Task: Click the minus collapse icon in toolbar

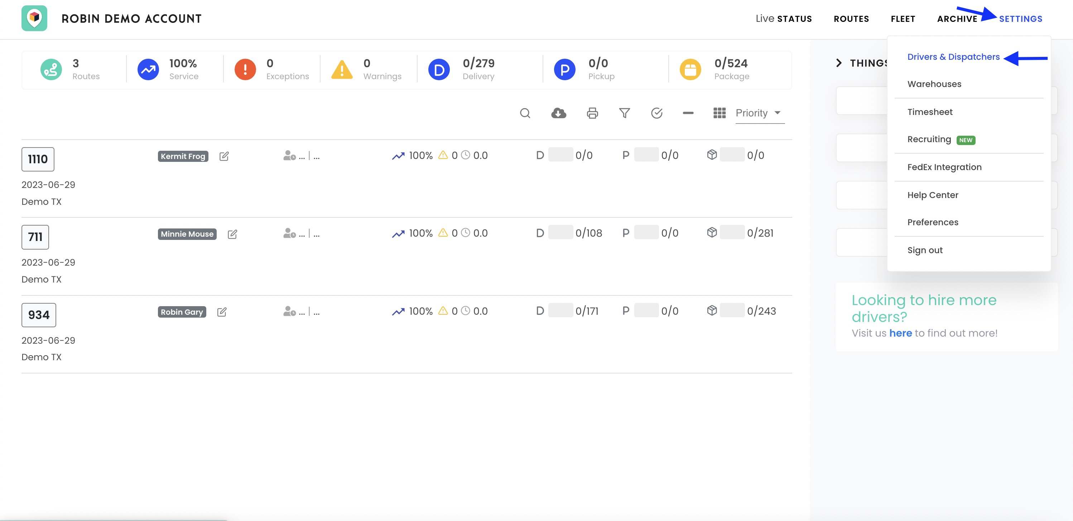Action: pos(688,113)
